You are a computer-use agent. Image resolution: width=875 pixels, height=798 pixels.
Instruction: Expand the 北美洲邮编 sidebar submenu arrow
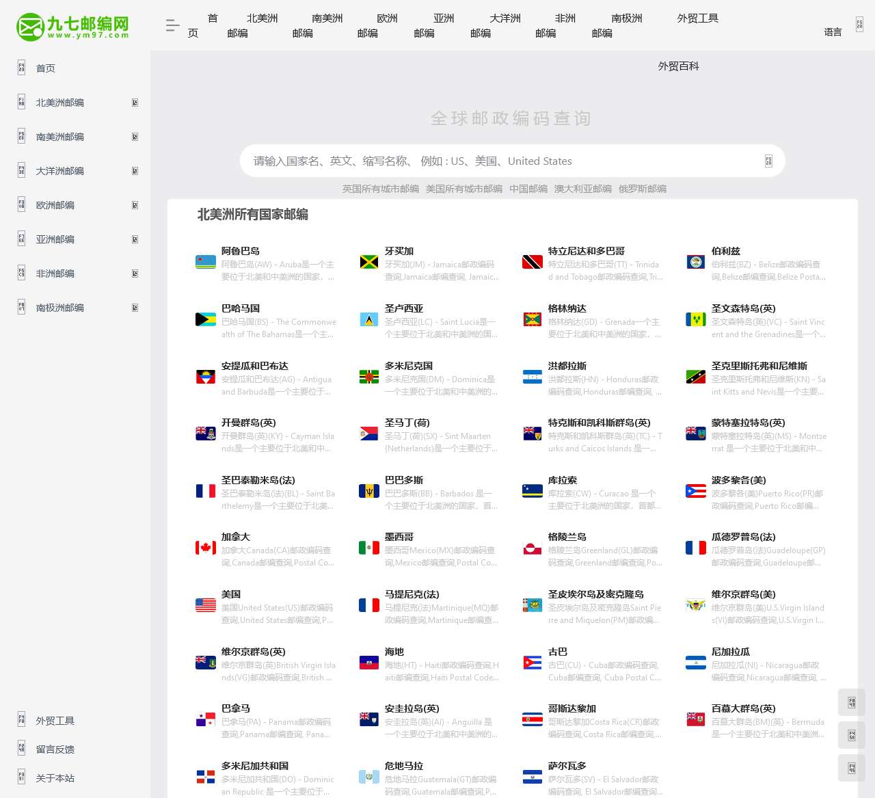coord(135,103)
